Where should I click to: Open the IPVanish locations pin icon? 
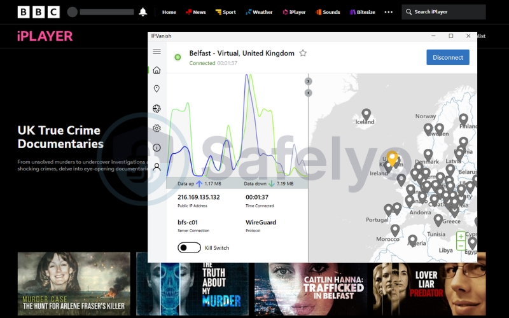[157, 89]
